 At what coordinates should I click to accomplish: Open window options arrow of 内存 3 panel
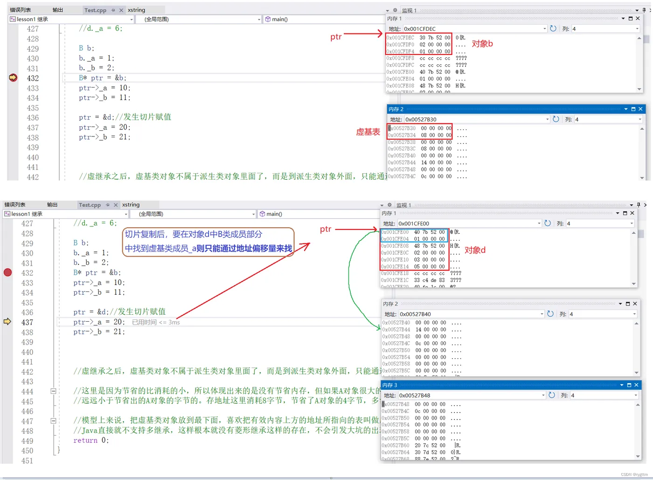[x=622, y=385]
